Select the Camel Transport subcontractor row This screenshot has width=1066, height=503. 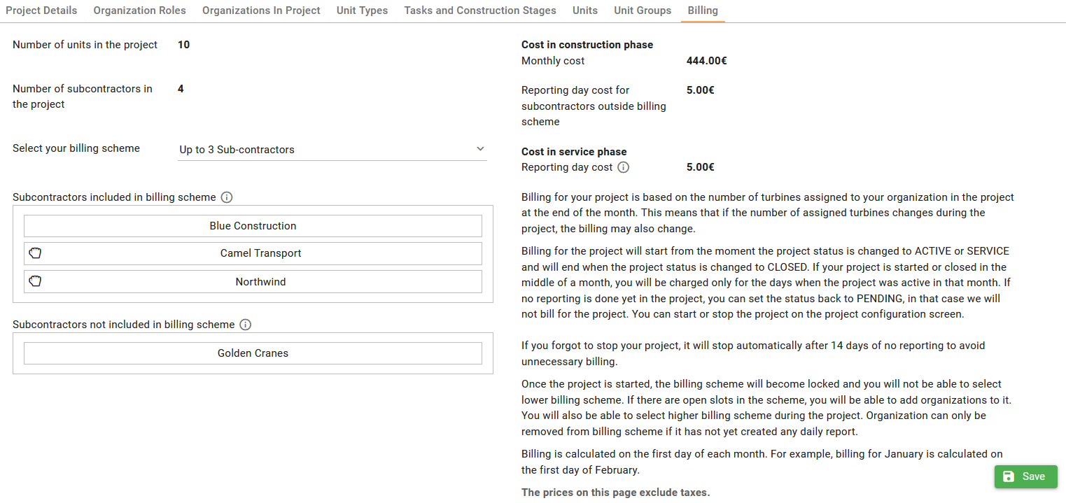(253, 253)
